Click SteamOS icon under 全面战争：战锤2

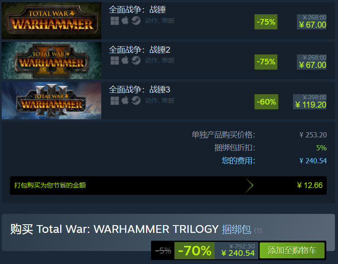coord(136,60)
